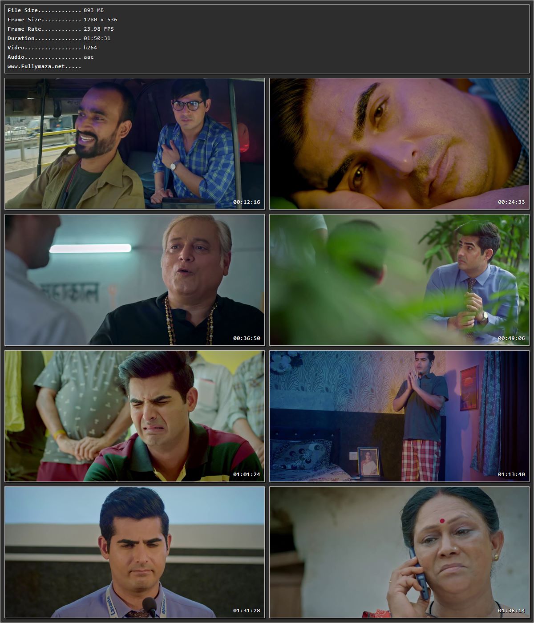The height and width of the screenshot is (623, 534).
Task: Select the Duration 01:50:31 text
Action: coord(59,38)
